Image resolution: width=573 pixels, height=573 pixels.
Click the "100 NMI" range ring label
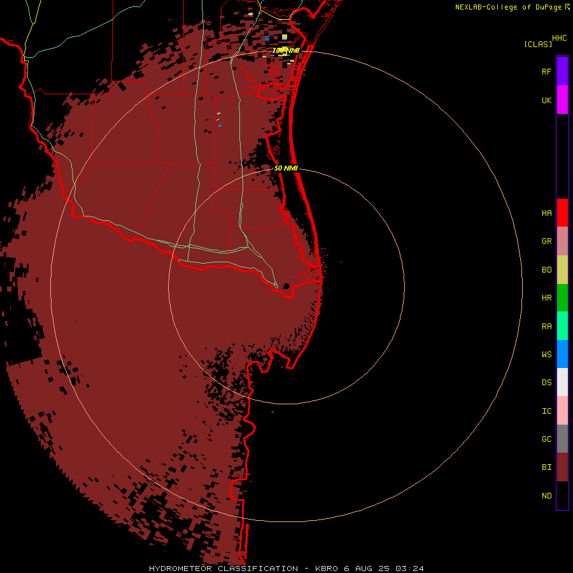coord(286,50)
